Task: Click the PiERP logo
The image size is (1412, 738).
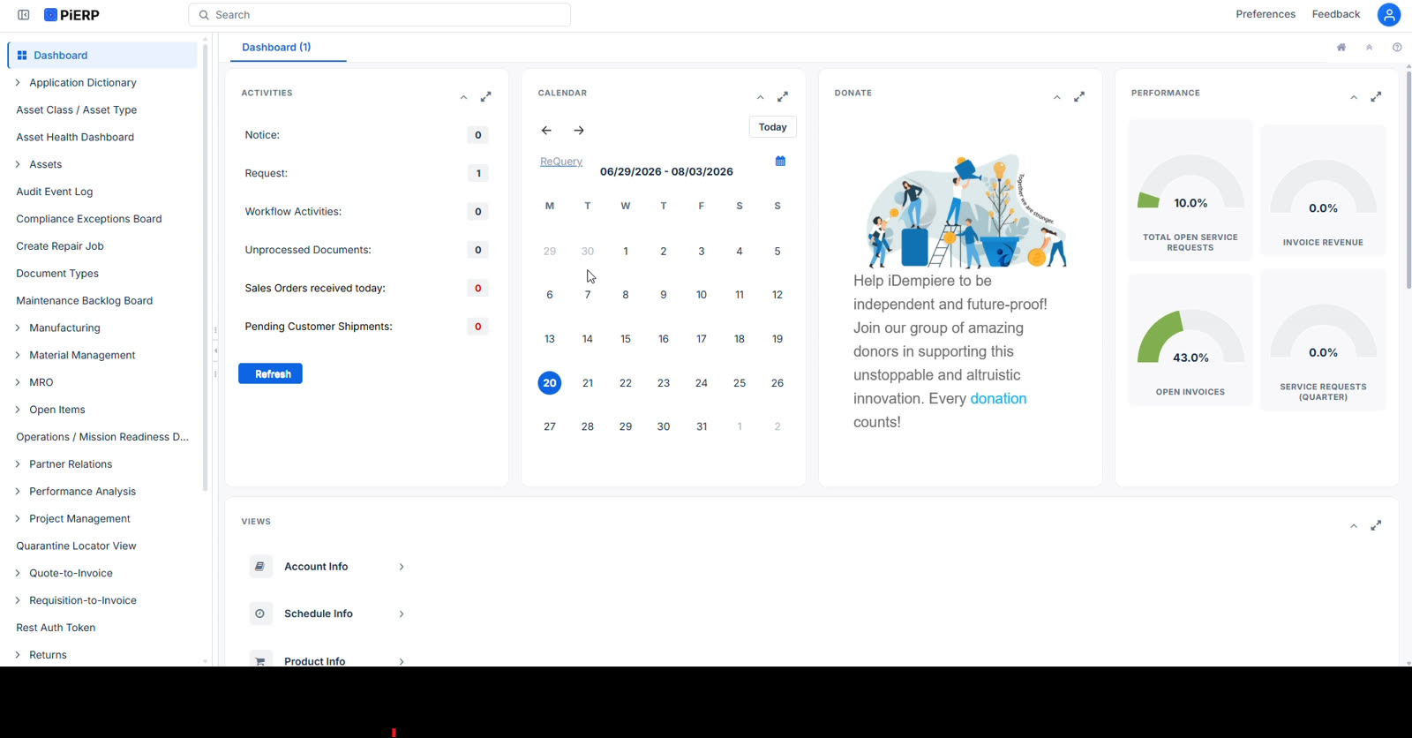Action: [x=71, y=15]
